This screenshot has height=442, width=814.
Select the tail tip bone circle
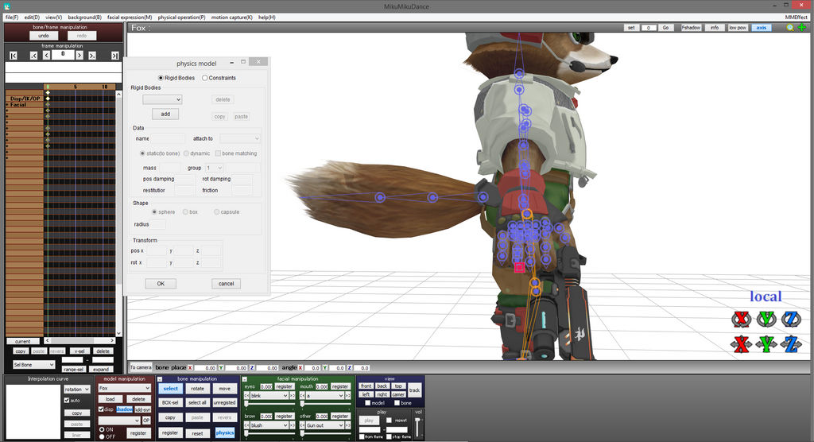point(380,197)
